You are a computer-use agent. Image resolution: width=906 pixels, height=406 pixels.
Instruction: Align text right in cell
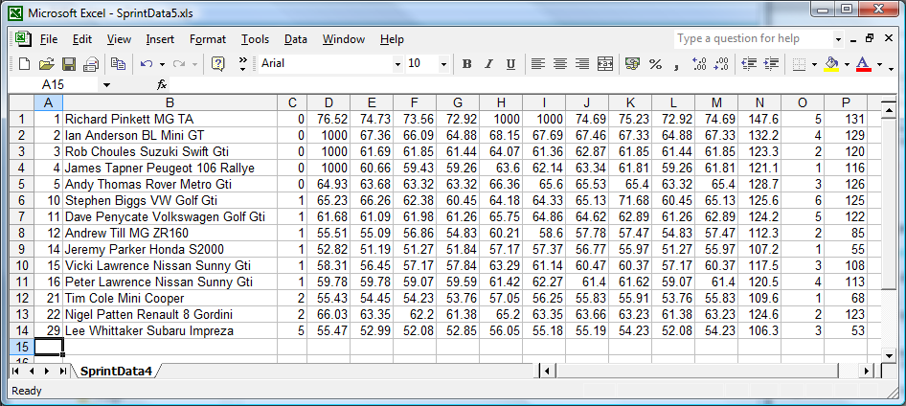582,63
